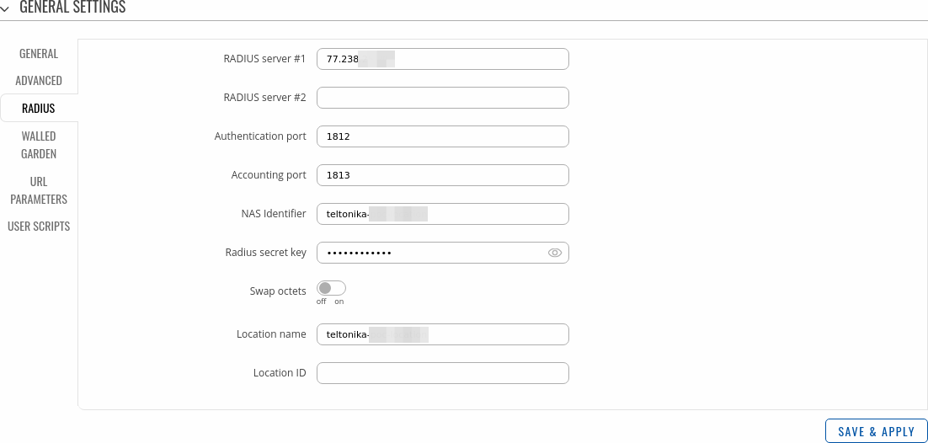
Task: Toggle the Swap octets switch
Action: click(331, 288)
